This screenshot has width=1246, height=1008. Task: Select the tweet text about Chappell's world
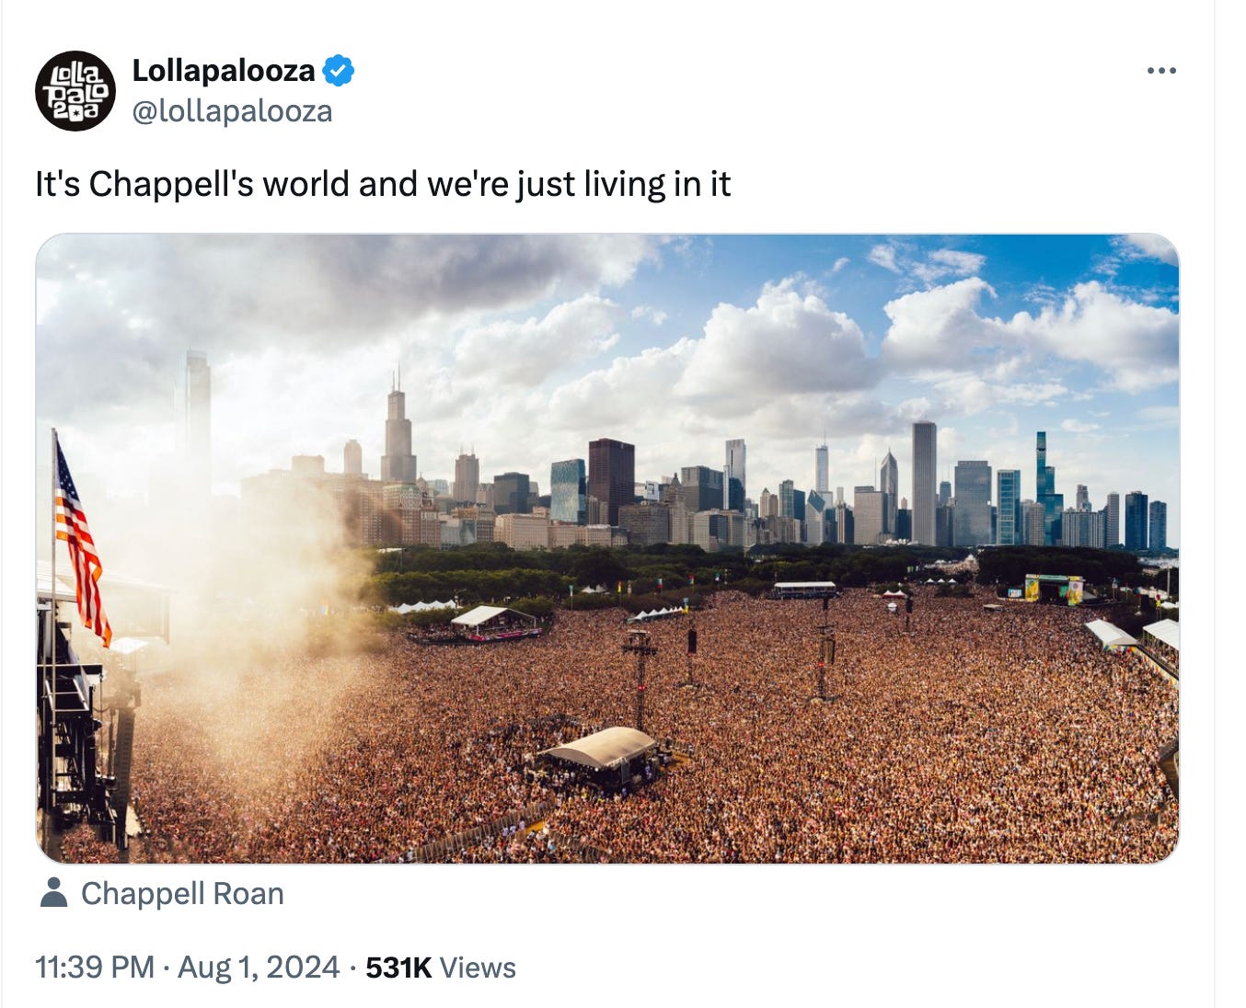383,184
